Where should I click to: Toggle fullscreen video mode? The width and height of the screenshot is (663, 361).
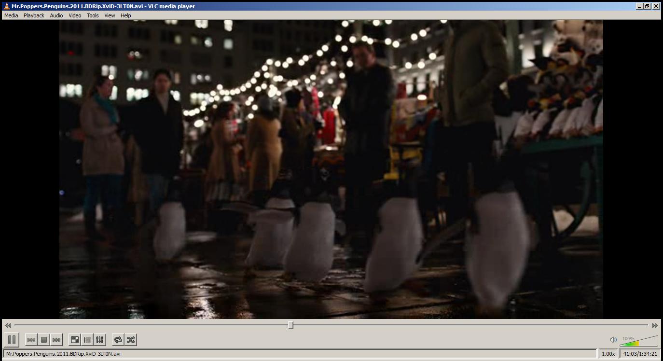(x=74, y=340)
